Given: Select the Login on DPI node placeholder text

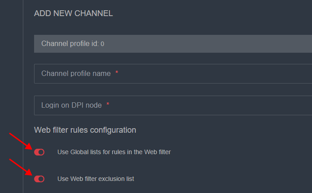Looking at the screenshot, I should point(71,105).
